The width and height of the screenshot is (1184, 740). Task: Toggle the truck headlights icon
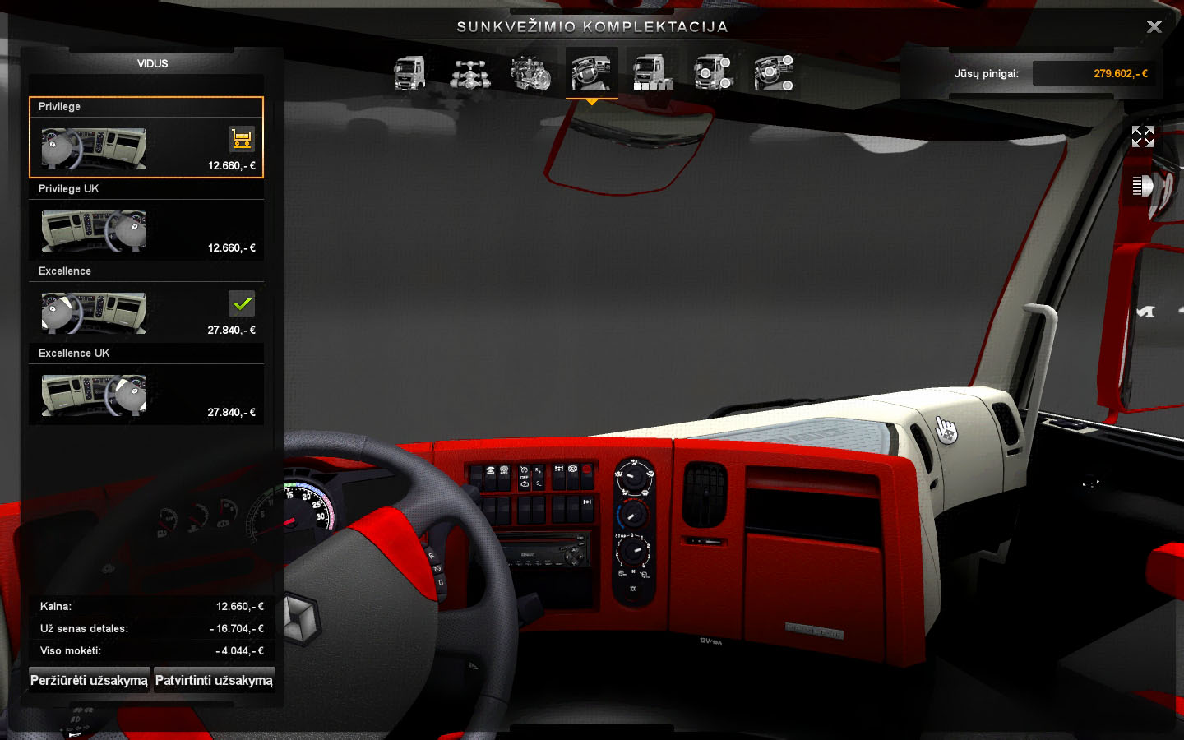point(1142,187)
